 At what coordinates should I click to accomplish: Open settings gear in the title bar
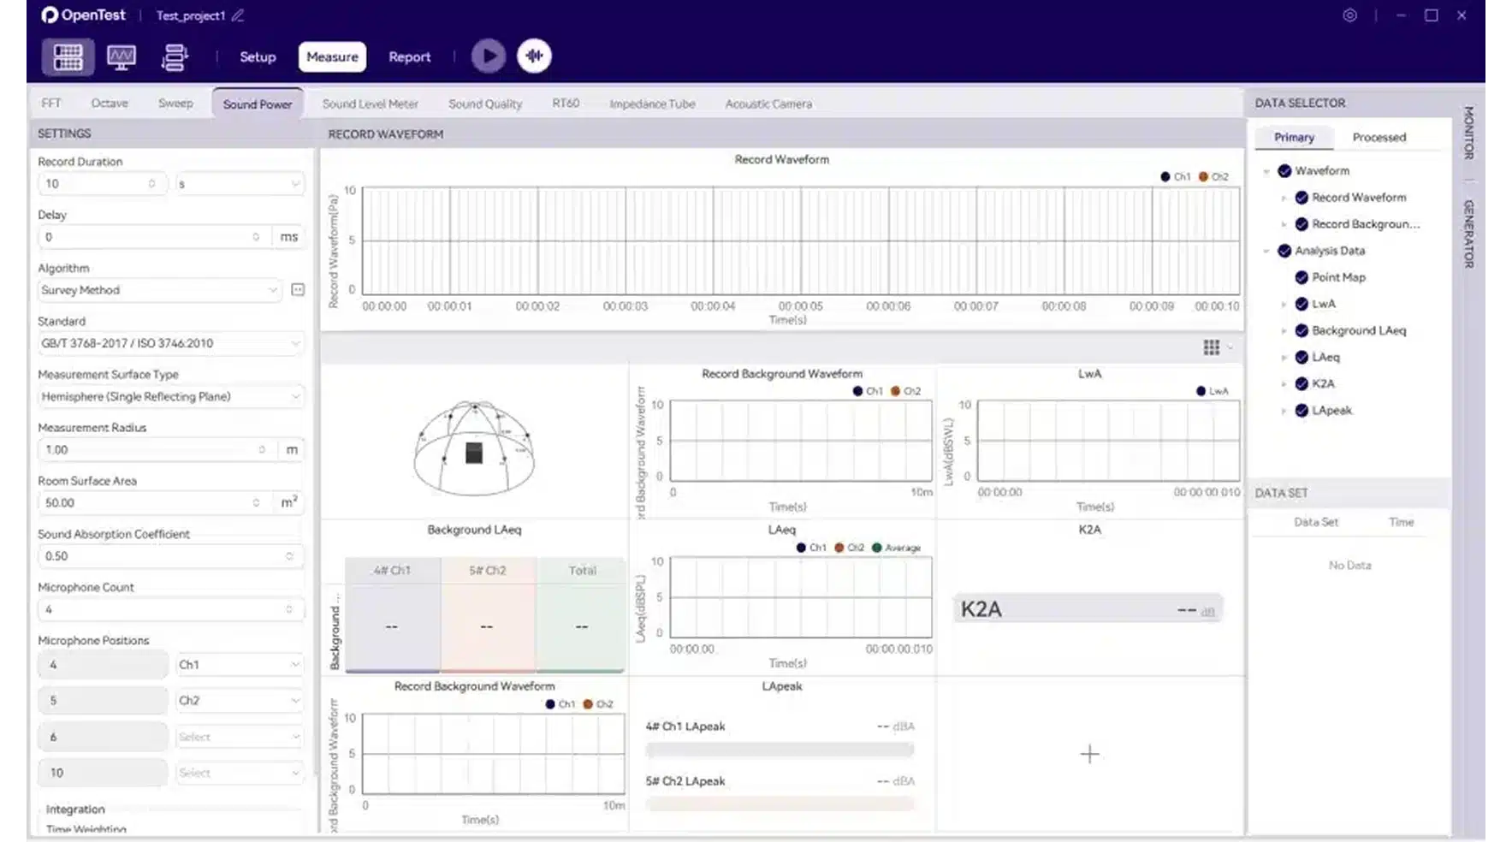[x=1349, y=15]
